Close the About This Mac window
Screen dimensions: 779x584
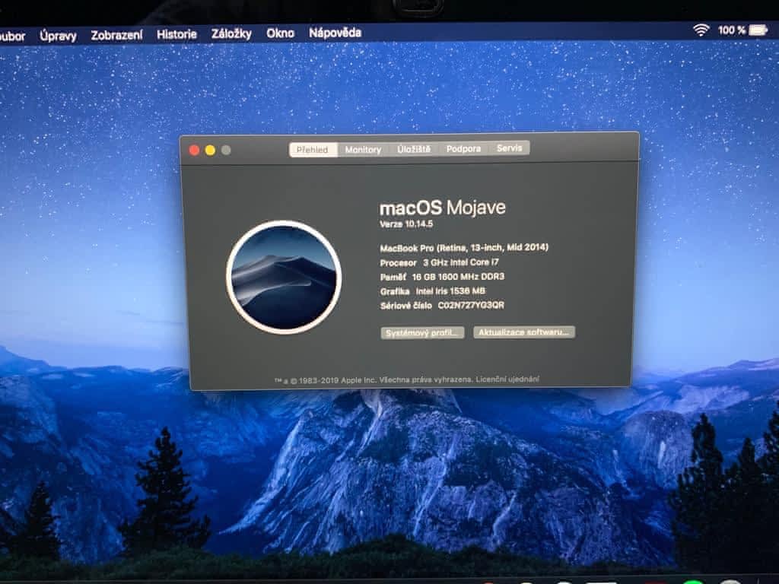coord(195,151)
